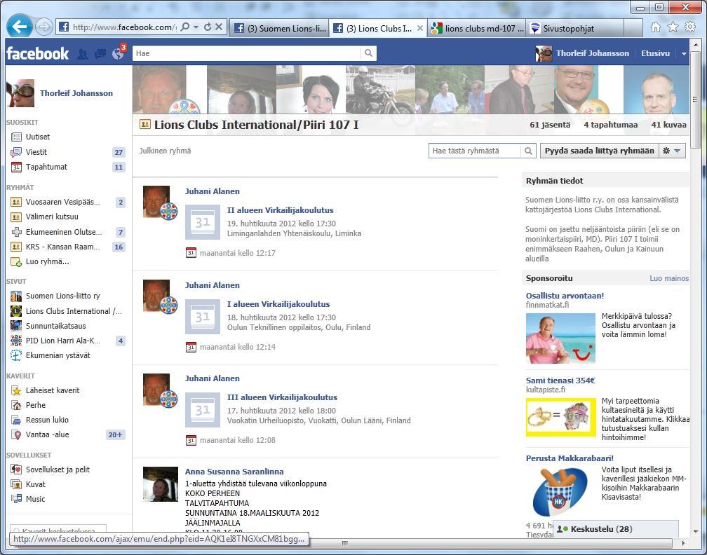Screen dimensions: 707x555
Task: Click event calendar icon for I alueen Virkailijakoulutus
Action: 203,316
